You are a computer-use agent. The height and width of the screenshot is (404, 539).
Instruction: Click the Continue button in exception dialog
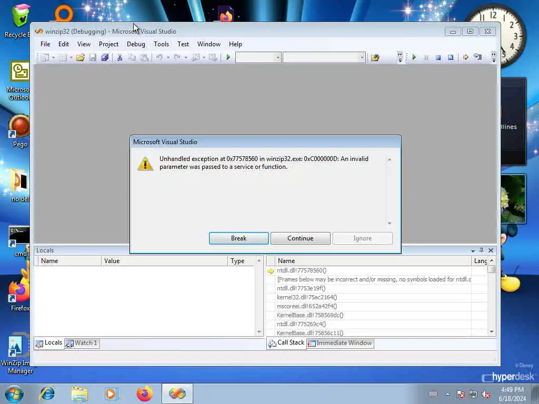point(301,238)
